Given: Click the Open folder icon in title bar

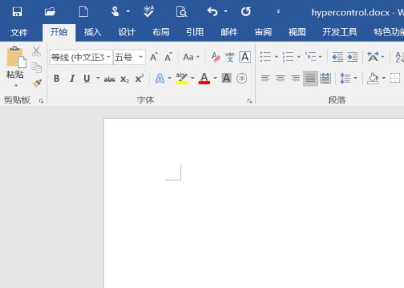Looking at the screenshot, I should [50, 11].
